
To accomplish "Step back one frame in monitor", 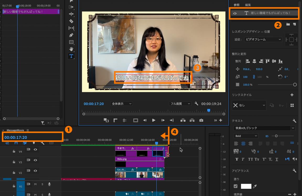I will [x=145, y=120].
